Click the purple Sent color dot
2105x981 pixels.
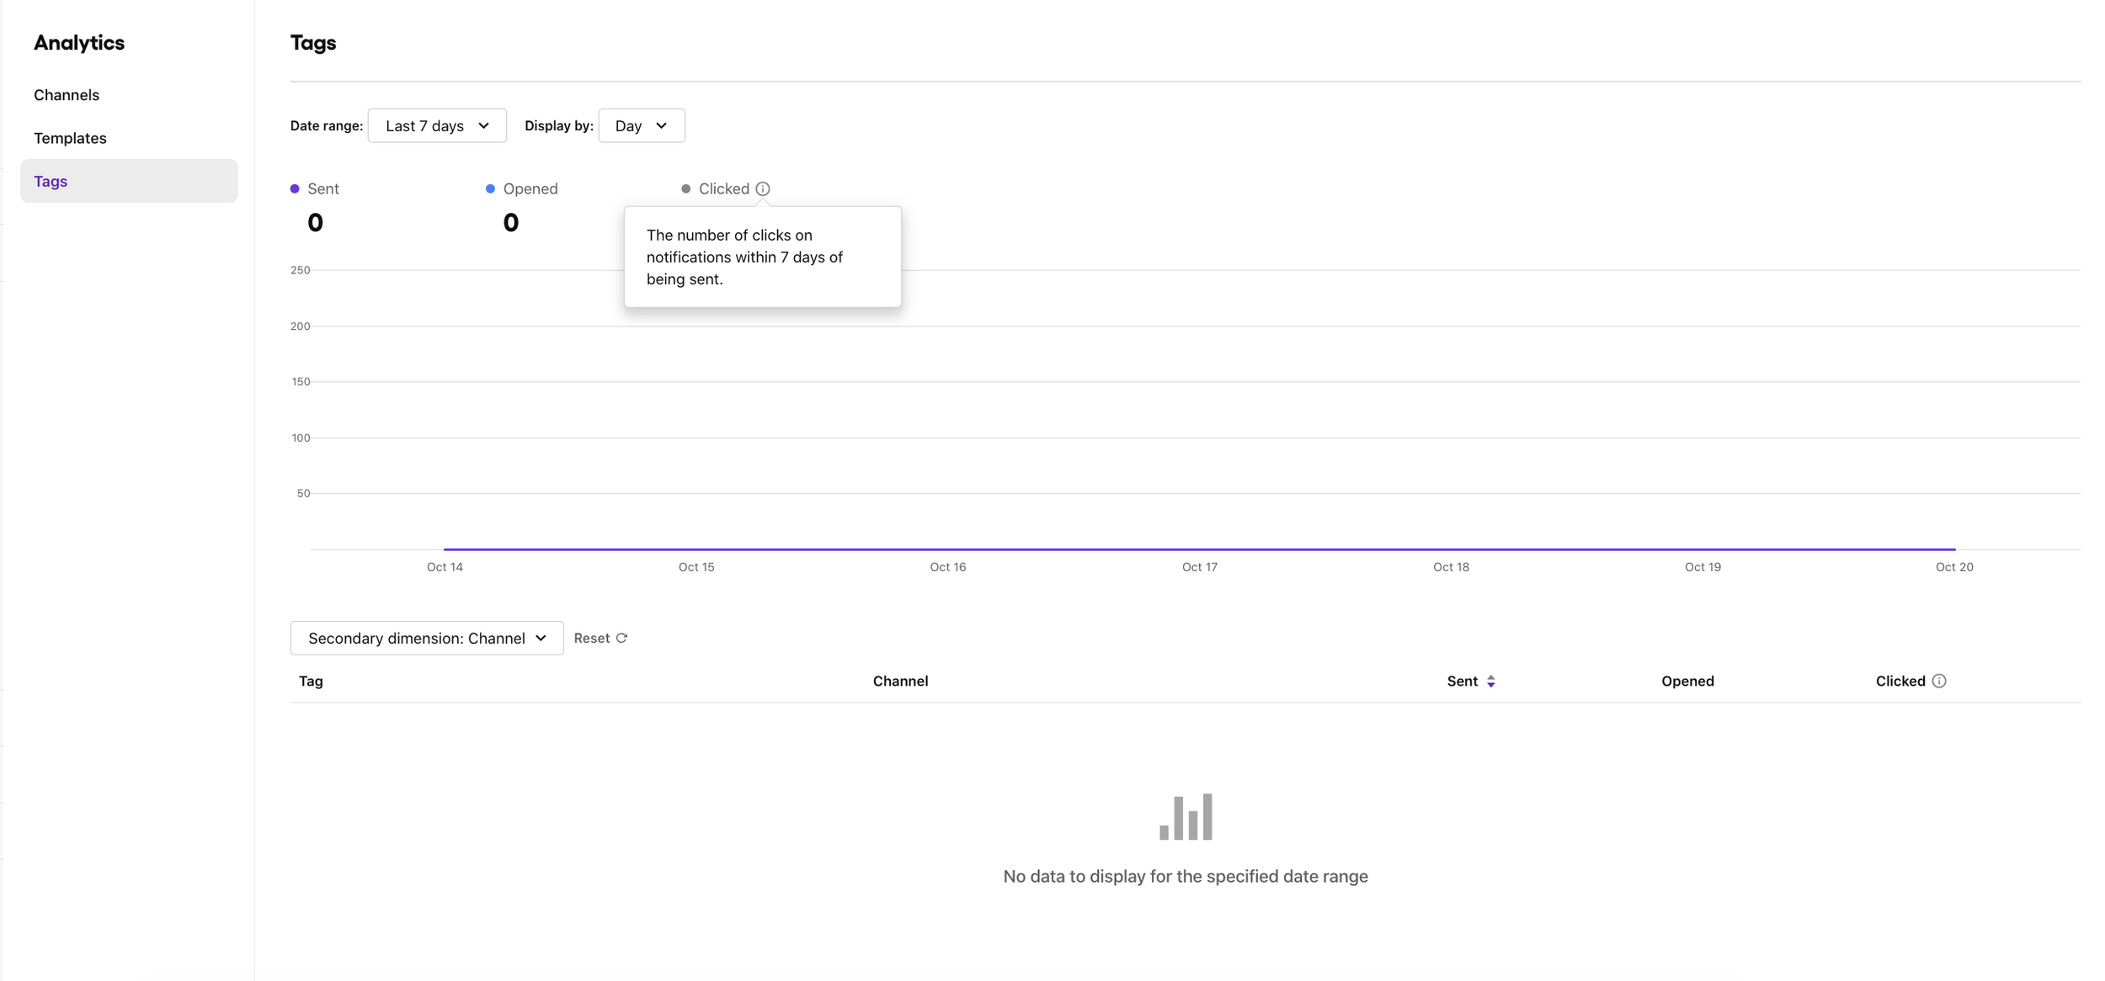pyautogui.click(x=295, y=188)
